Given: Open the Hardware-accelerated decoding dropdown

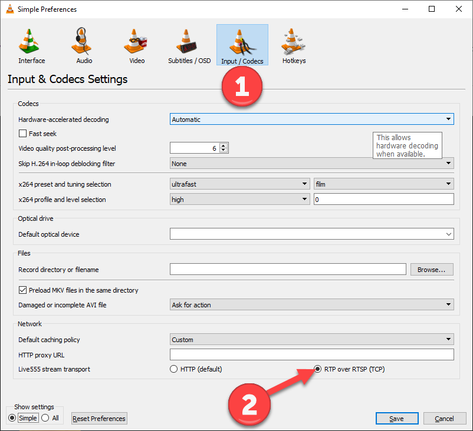Looking at the screenshot, I should (448, 119).
